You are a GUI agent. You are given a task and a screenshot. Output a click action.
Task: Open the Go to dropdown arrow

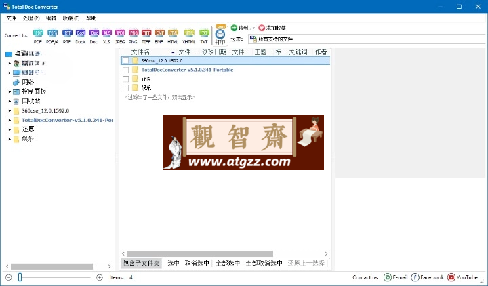tap(253, 28)
